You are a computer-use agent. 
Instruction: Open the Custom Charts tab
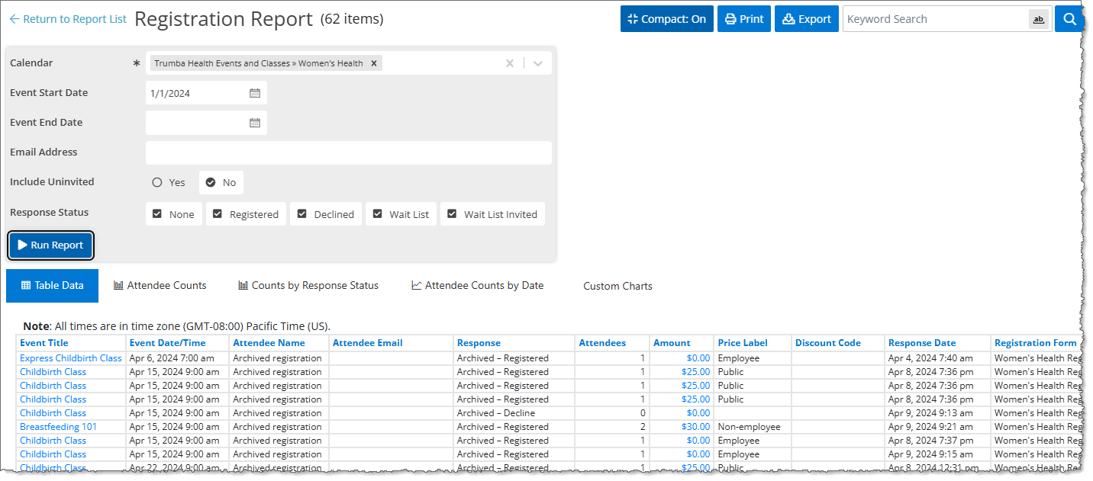[617, 287]
